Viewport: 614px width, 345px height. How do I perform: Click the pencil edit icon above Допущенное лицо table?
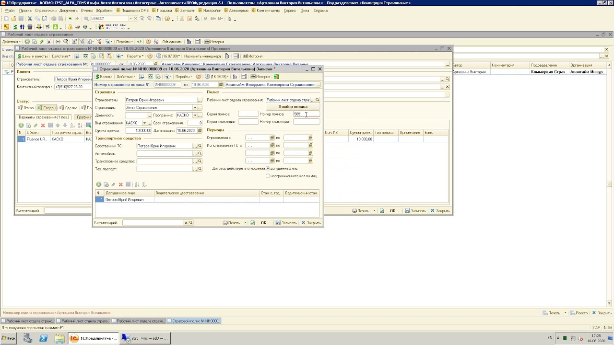pos(114,184)
